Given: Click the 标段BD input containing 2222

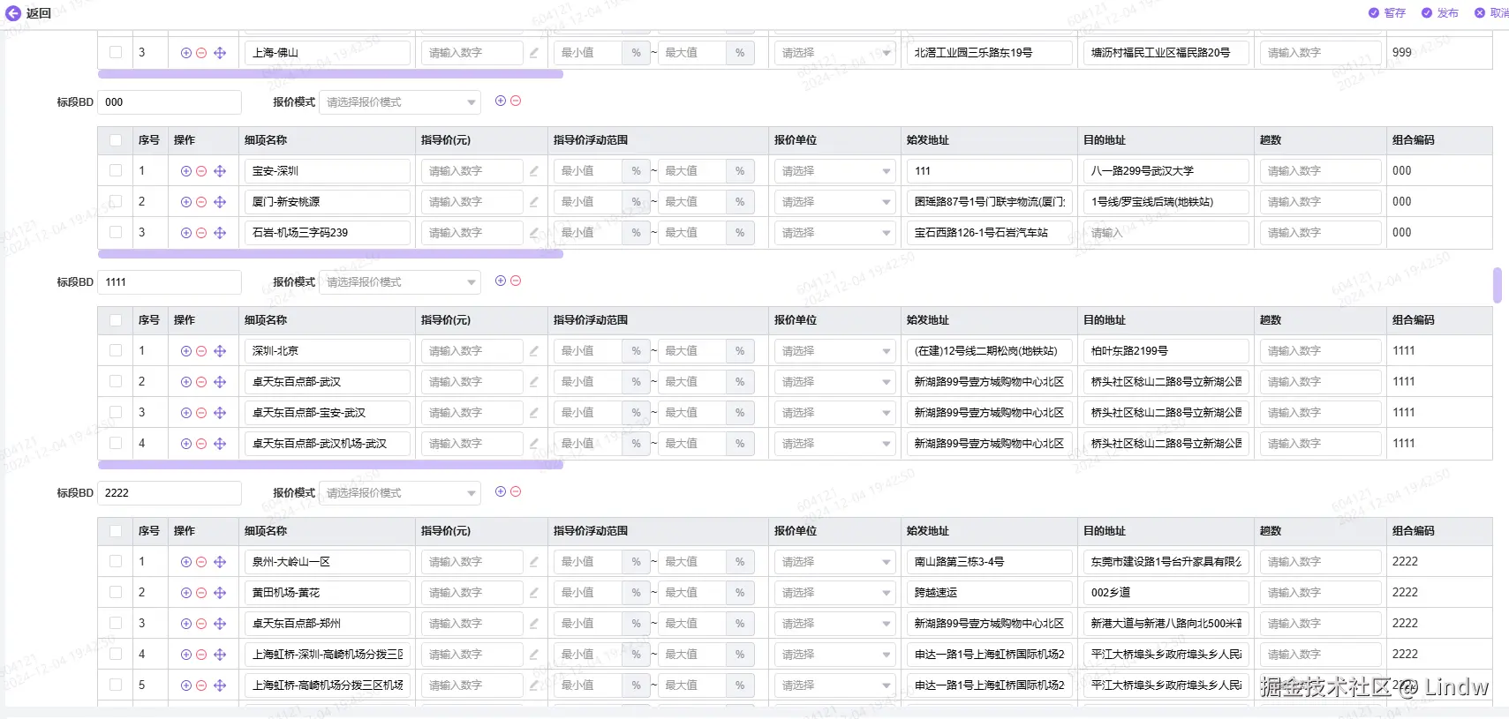Looking at the screenshot, I should tap(169, 493).
